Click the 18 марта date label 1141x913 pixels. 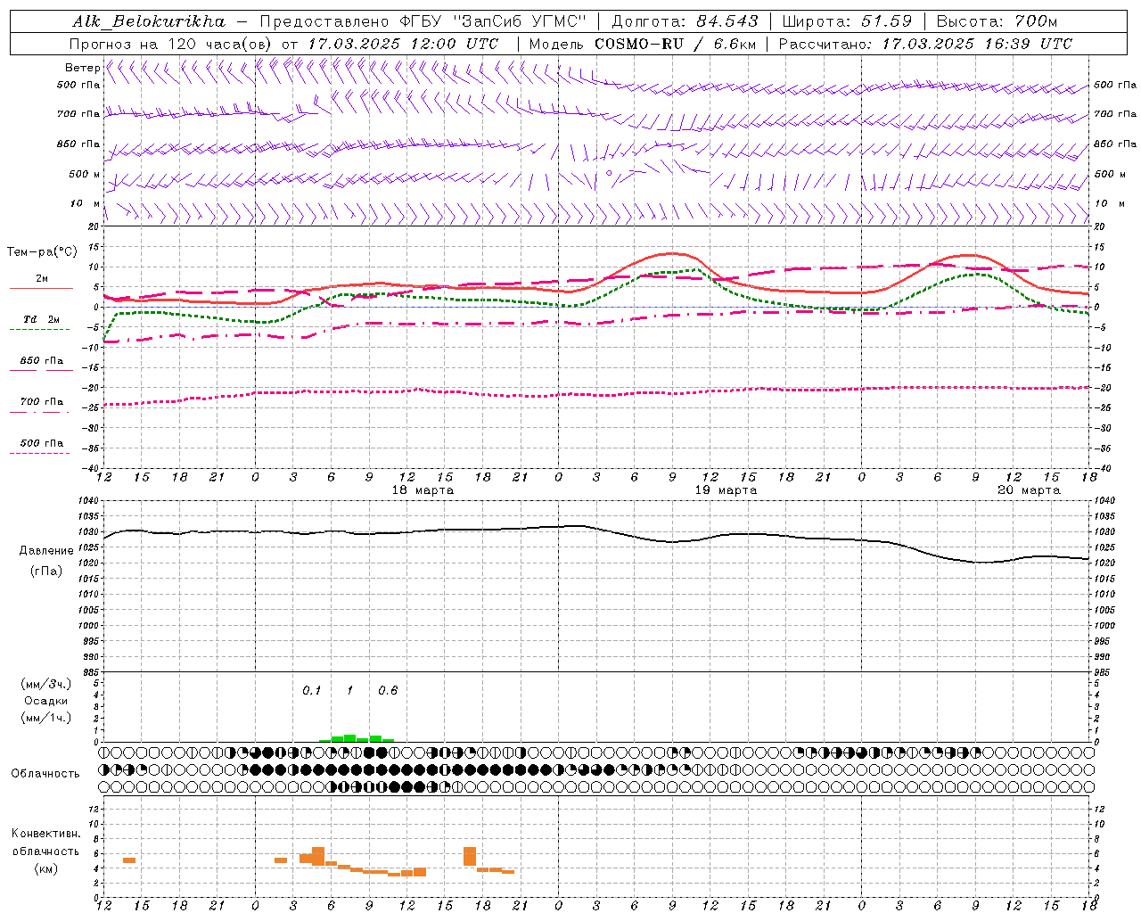pos(423,490)
